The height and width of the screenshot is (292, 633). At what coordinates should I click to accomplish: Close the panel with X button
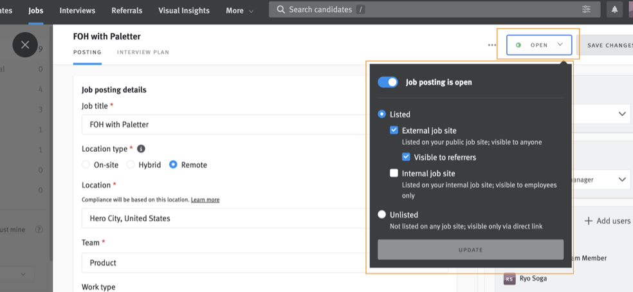(x=25, y=44)
